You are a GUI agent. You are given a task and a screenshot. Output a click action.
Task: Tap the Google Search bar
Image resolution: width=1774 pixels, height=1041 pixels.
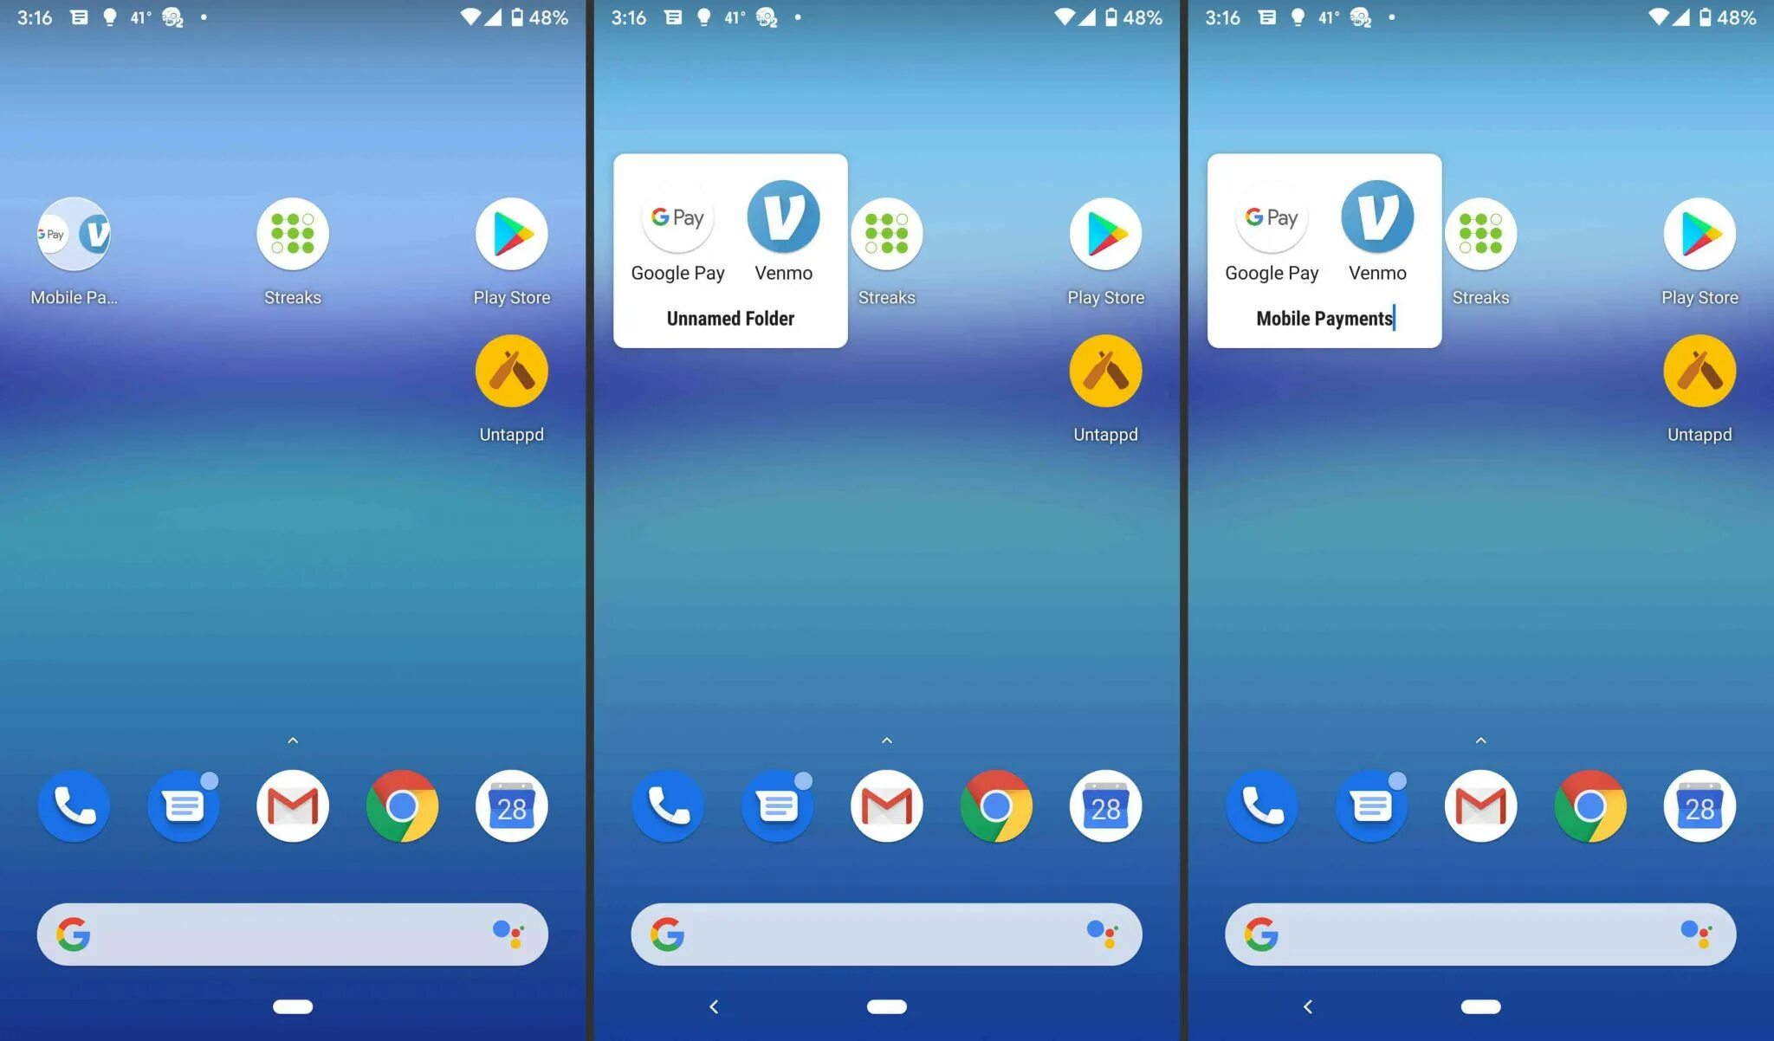[293, 931]
